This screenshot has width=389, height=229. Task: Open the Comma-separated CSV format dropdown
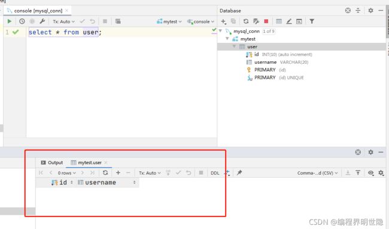click(318, 173)
